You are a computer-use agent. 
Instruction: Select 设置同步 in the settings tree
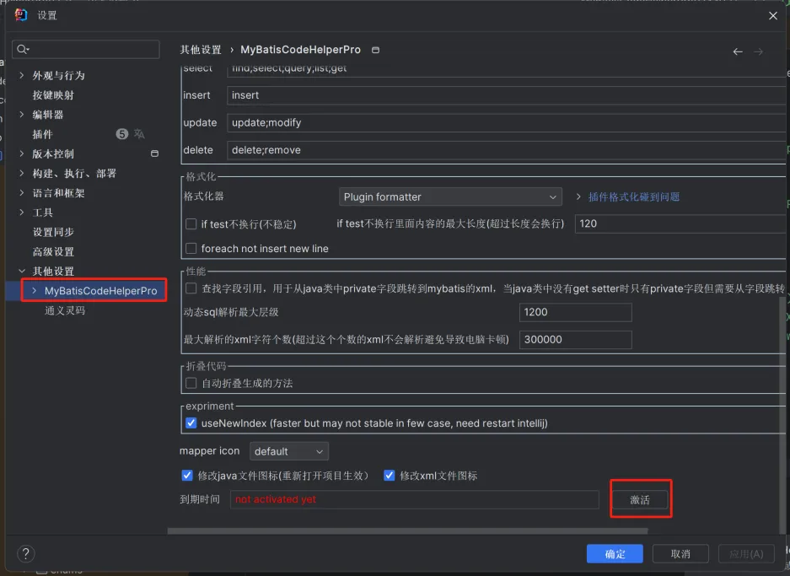coord(53,232)
